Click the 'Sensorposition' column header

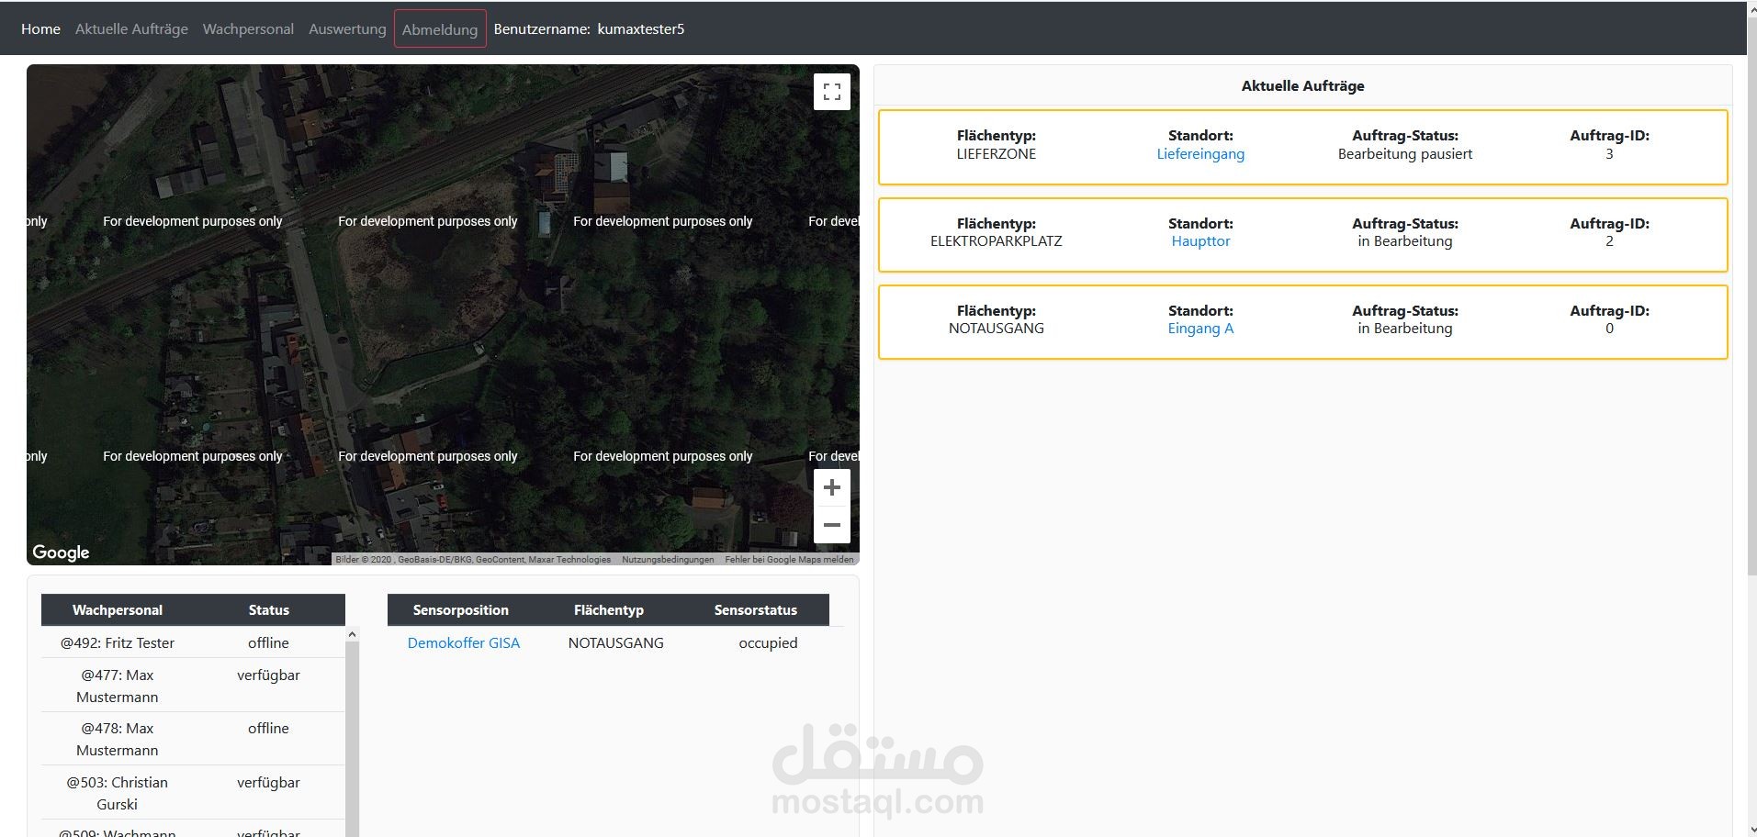460,610
